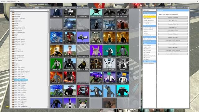
Task: Click the Quick Filter input box
Action: [150, 10]
